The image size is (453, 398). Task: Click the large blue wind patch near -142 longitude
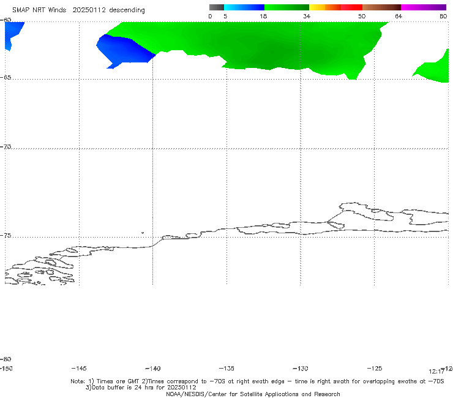click(x=123, y=50)
